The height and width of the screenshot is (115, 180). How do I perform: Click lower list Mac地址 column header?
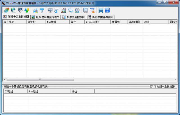(x=49, y=92)
